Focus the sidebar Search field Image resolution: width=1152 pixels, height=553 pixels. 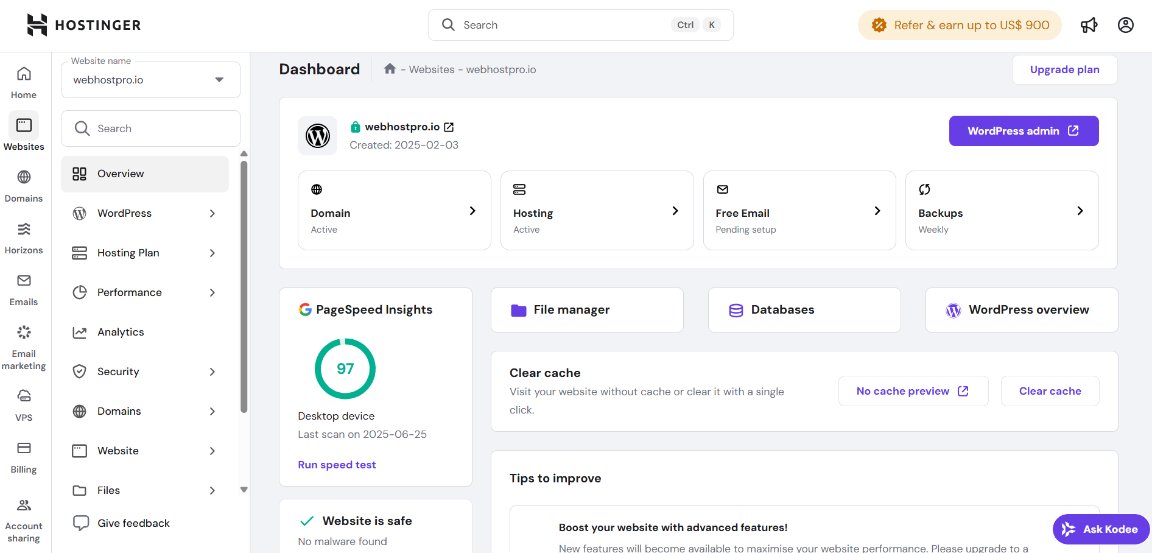151,129
